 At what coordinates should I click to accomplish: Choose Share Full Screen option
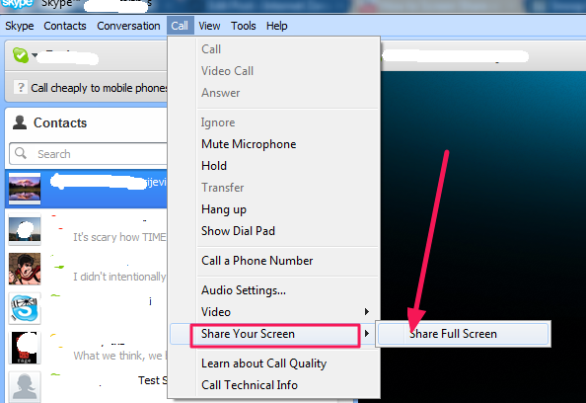(x=463, y=334)
